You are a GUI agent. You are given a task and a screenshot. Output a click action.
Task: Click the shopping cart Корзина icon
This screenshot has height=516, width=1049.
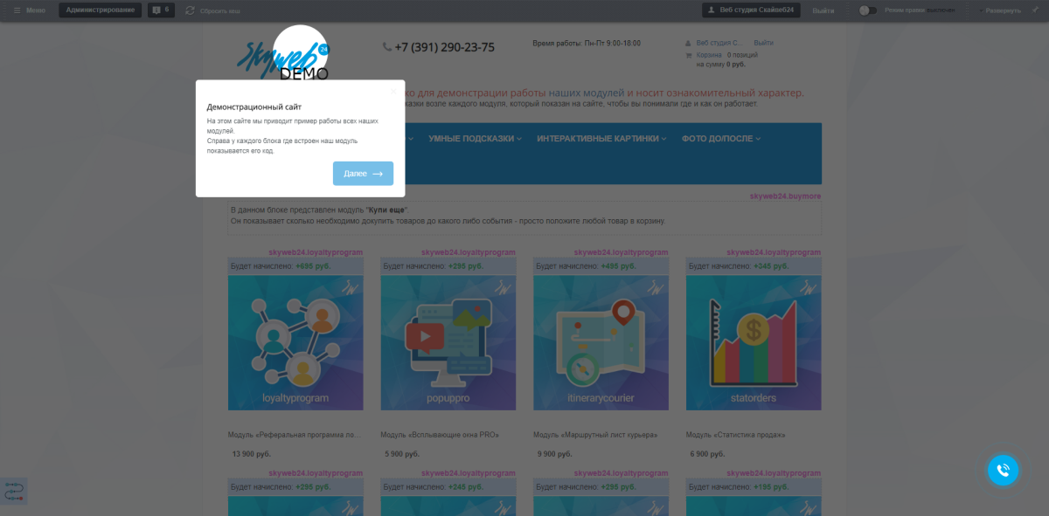coord(689,55)
